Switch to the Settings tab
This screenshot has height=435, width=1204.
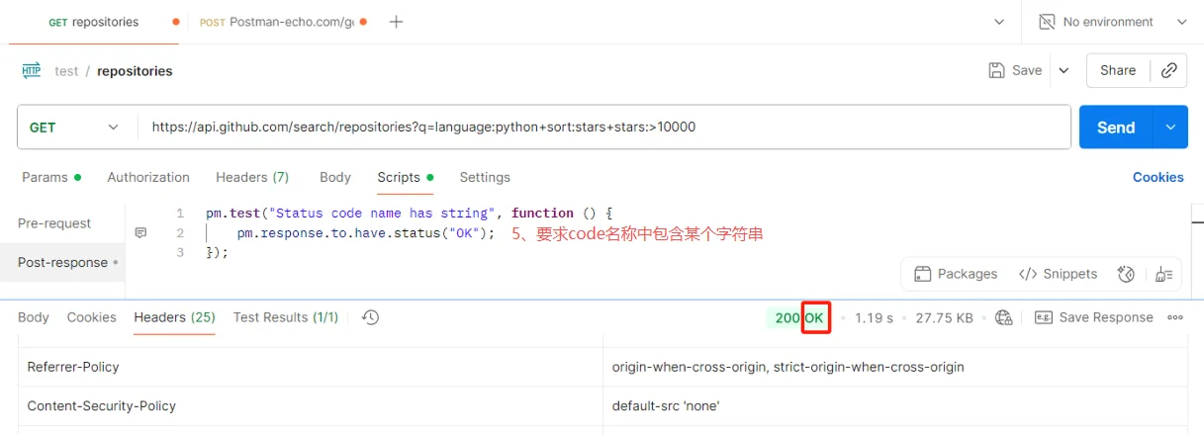485,177
